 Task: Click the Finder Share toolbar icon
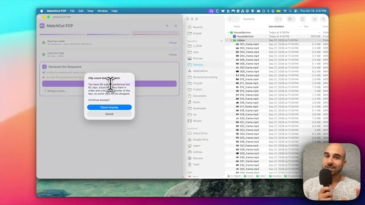pos(303,19)
